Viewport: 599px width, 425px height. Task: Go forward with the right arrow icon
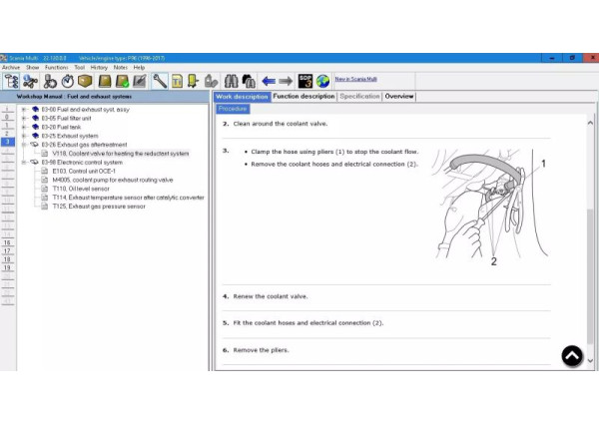286,81
